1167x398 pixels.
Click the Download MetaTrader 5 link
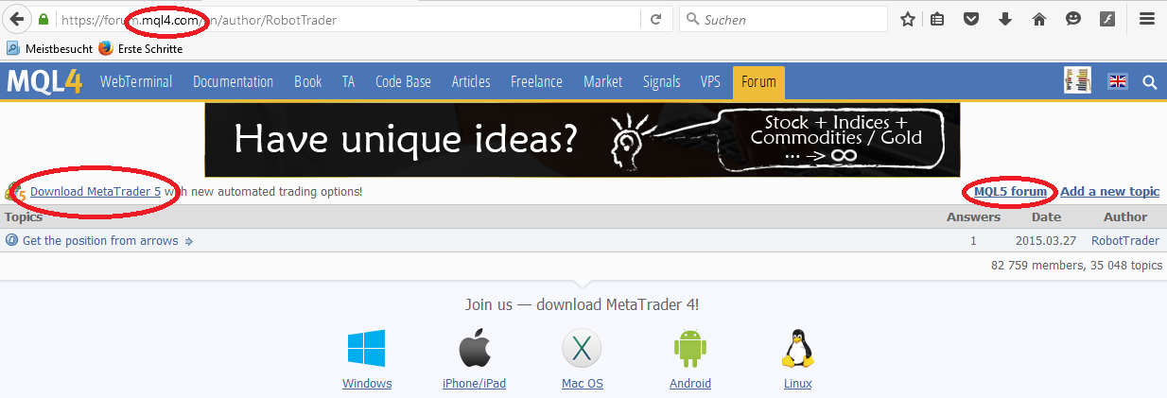point(96,191)
